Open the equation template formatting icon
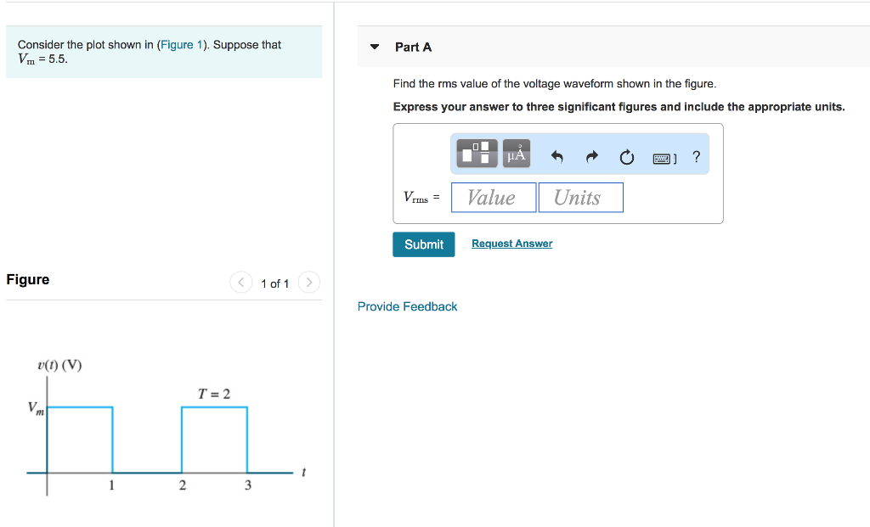870x527 pixels. tap(475, 154)
